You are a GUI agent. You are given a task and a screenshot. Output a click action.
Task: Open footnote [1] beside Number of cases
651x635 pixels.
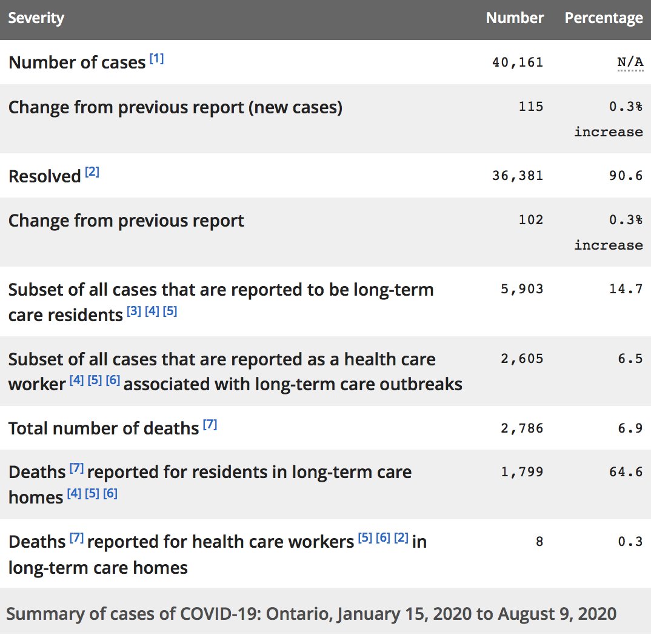(156, 59)
